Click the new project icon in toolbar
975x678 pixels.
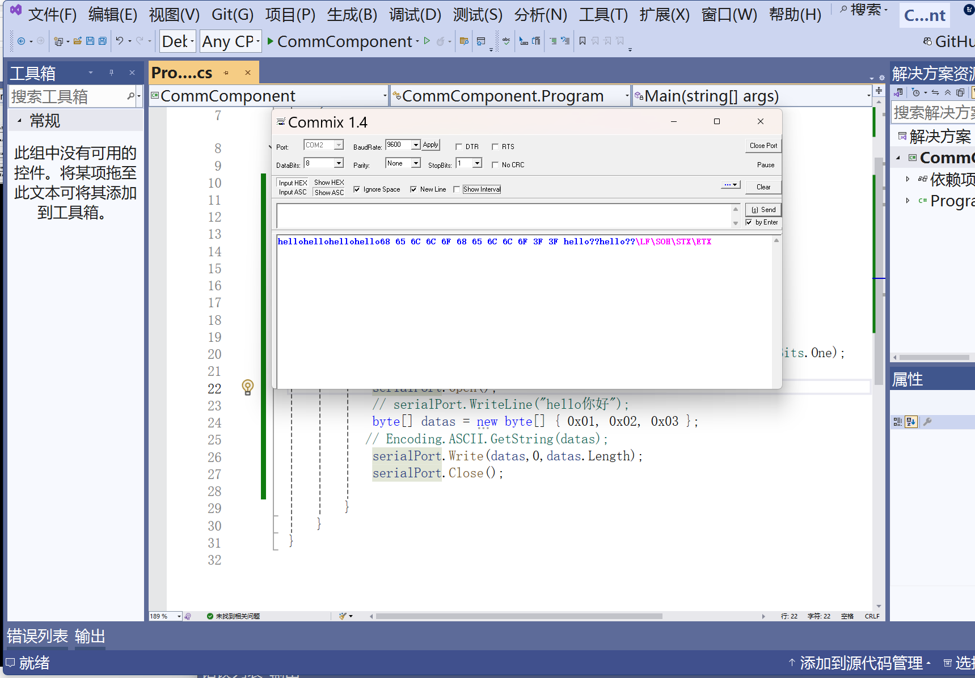point(58,41)
